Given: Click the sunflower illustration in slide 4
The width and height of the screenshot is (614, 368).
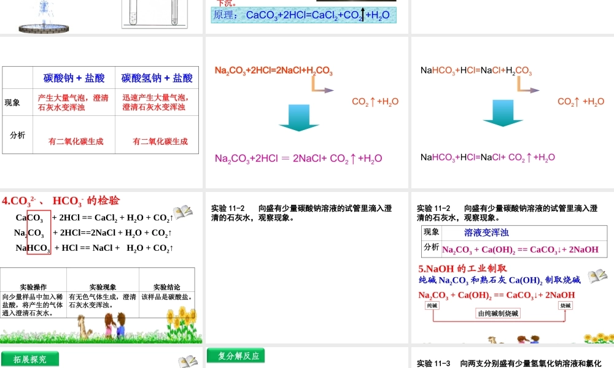Looking at the screenshot, I should coord(181,322).
